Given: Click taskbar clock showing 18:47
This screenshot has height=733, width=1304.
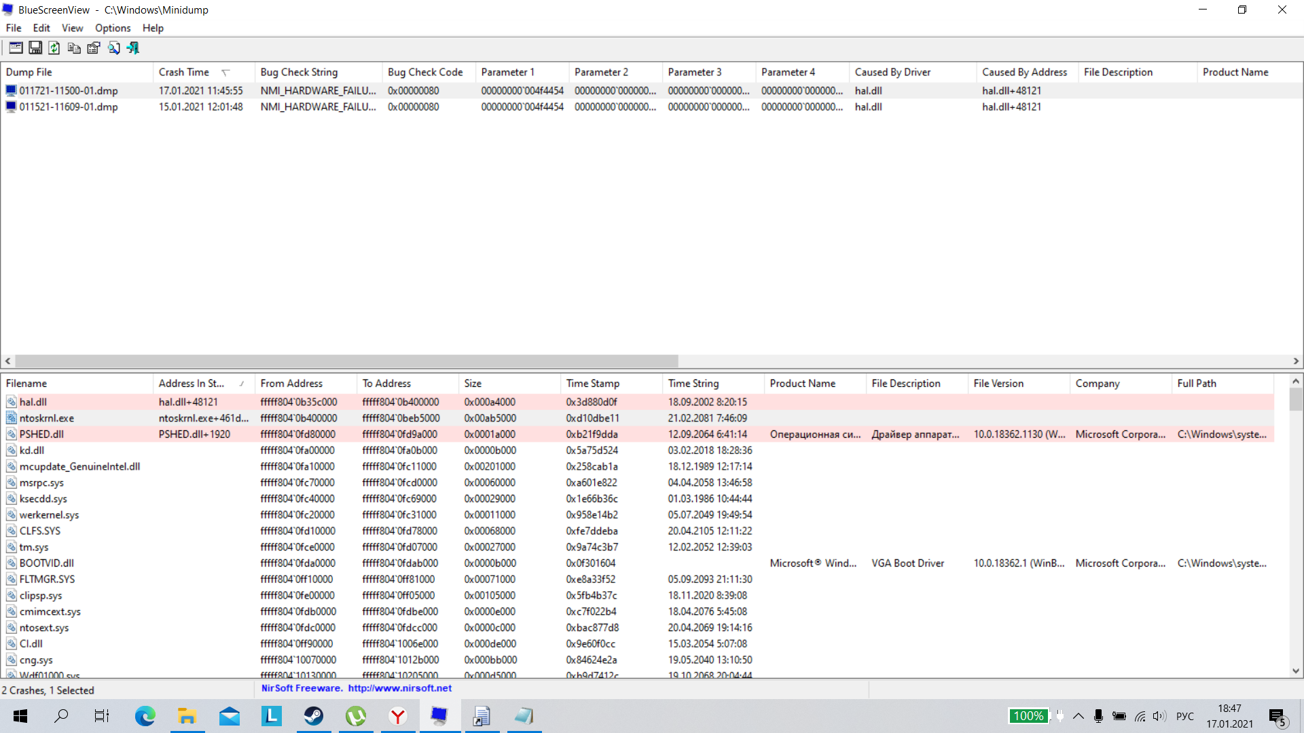Looking at the screenshot, I should point(1229,716).
